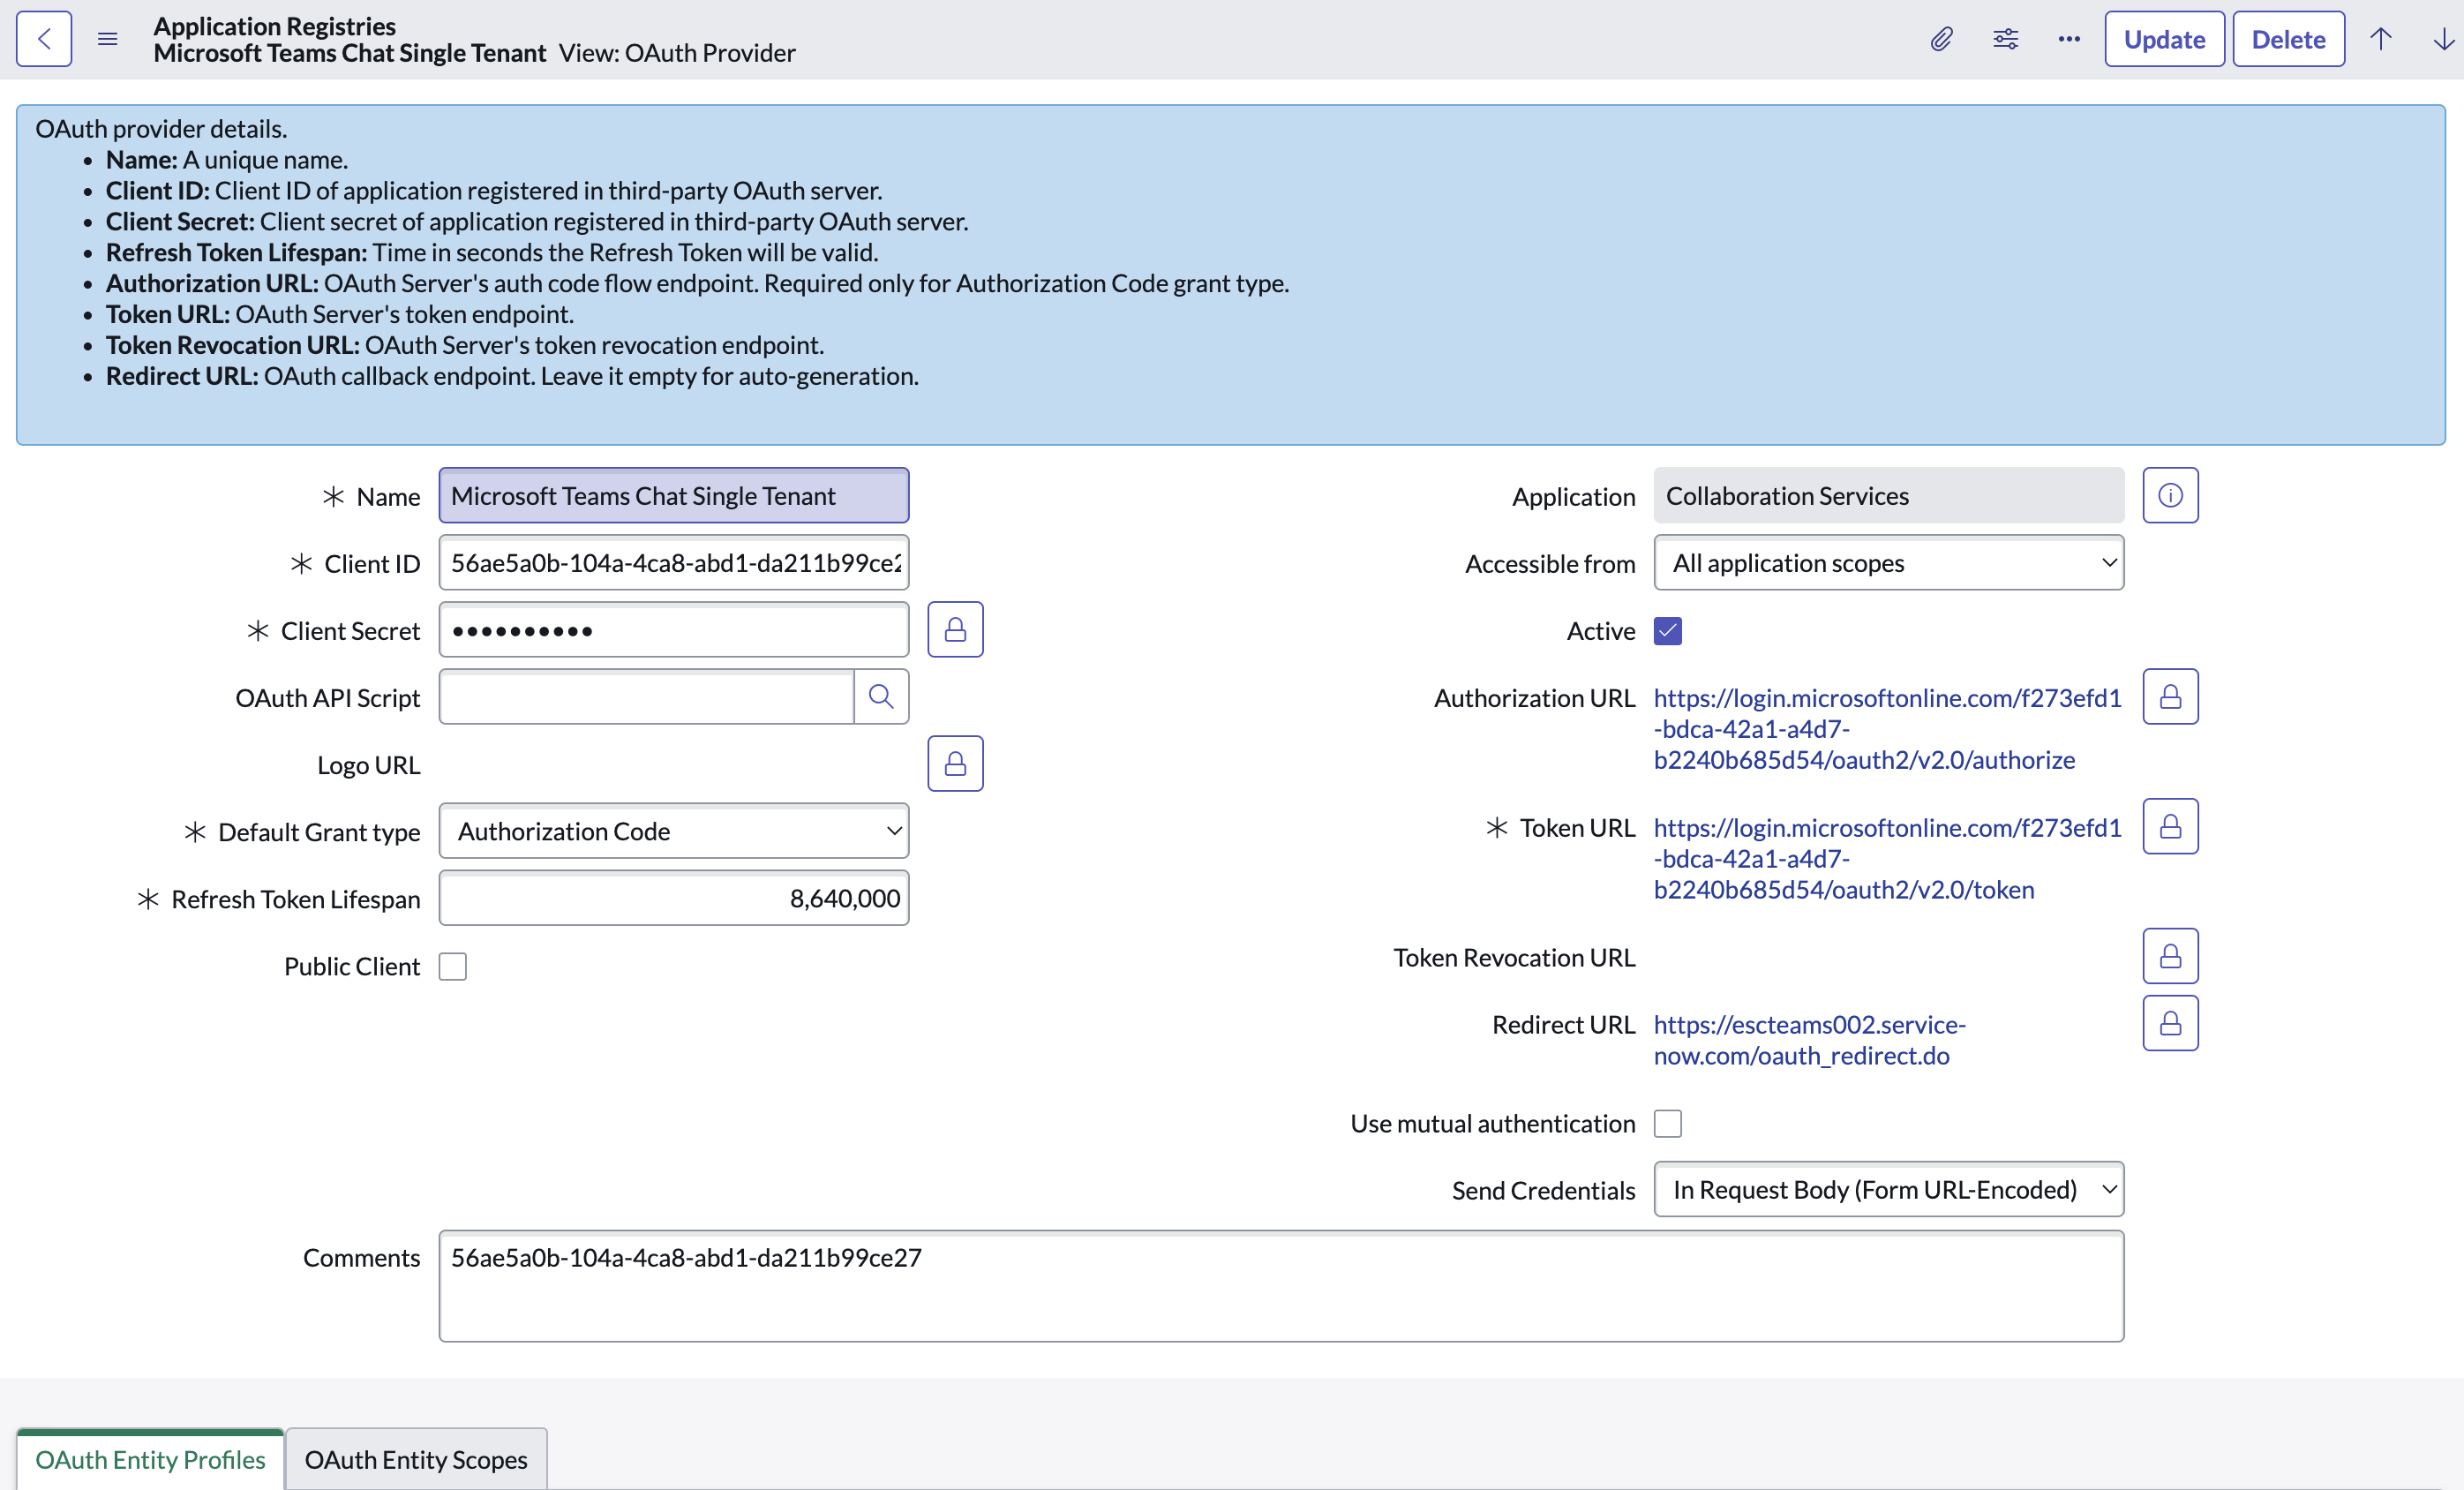Screen dimensions: 2464x1490
Task: Click the back arrow button
Action: [x=44, y=39]
